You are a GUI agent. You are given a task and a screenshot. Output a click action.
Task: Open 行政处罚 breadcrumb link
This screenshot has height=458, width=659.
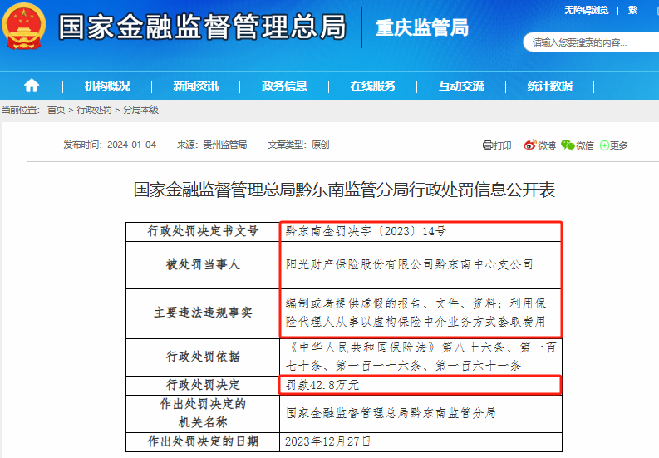94,111
